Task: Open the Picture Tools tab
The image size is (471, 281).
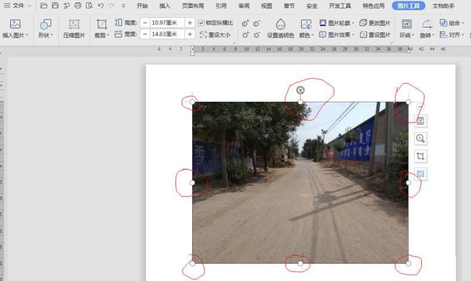Action: 409,5
